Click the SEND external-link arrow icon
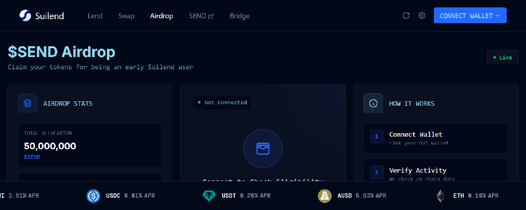Viewport: 526px width, 210px height. pos(211,16)
